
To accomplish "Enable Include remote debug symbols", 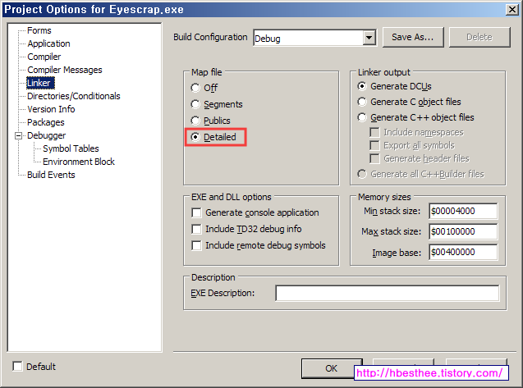I will pos(259,245).
